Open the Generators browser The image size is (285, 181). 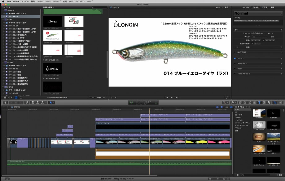coord(264,103)
